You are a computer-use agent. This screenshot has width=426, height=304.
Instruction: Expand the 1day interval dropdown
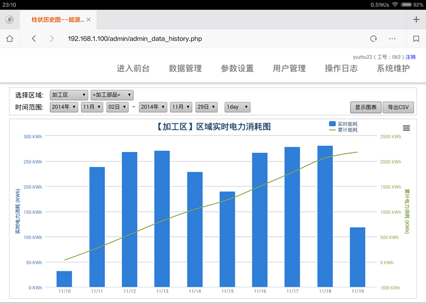click(x=237, y=107)
